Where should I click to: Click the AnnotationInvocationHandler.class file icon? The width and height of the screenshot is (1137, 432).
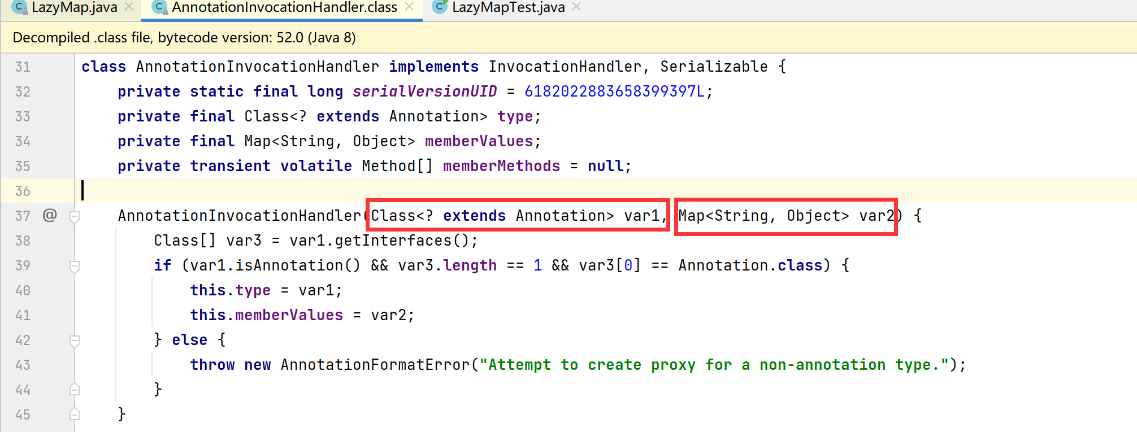click(x=160, y=6)
